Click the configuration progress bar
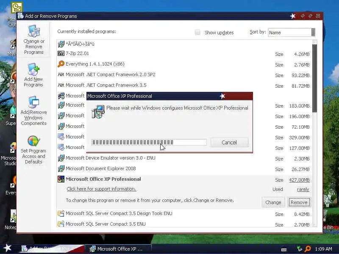This screenshot has width=339, height=254. click(149, 142)
